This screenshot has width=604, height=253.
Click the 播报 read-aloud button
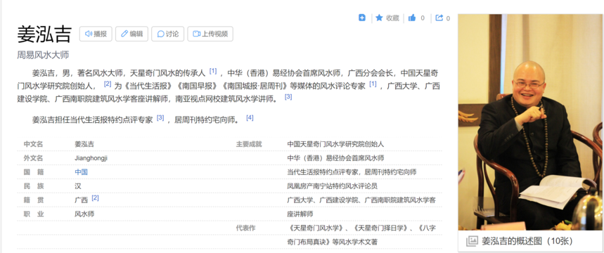[96, 34]
